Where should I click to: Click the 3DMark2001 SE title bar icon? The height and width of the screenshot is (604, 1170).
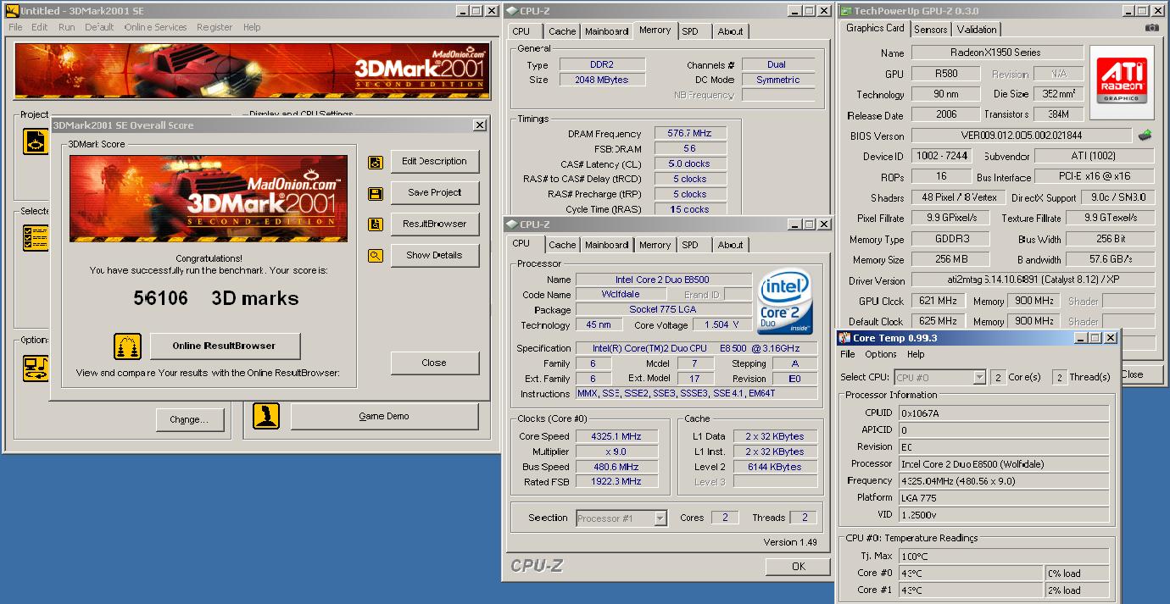pos(11,10)
